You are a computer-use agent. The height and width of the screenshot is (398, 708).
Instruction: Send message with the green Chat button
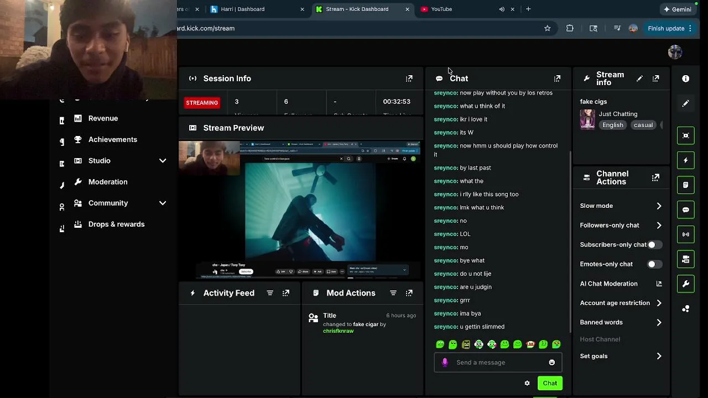pyautogui.click(x=550, y=383)
